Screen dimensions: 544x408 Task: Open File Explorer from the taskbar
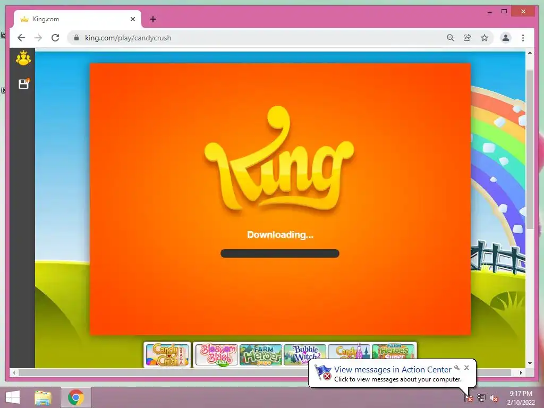coord(43,397)
